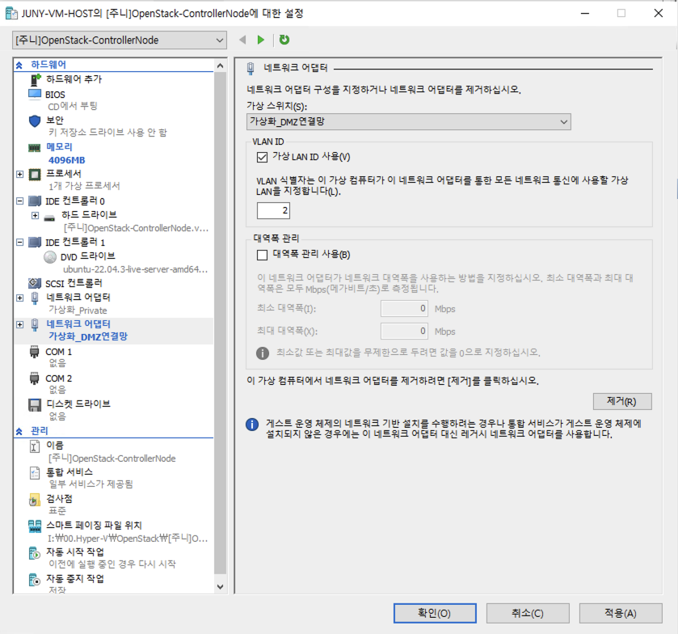
Task: Select the 프로세서 CPU icon
Action: click(35, 175)
